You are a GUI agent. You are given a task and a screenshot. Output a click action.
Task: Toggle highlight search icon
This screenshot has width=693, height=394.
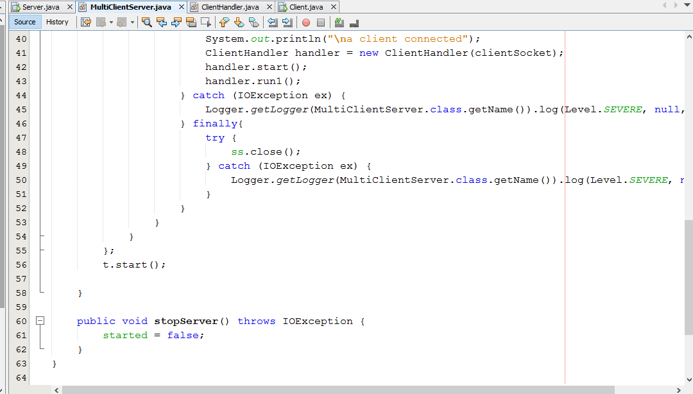[x=191, y=22]
